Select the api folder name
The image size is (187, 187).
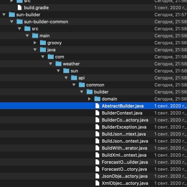point(81,78)
